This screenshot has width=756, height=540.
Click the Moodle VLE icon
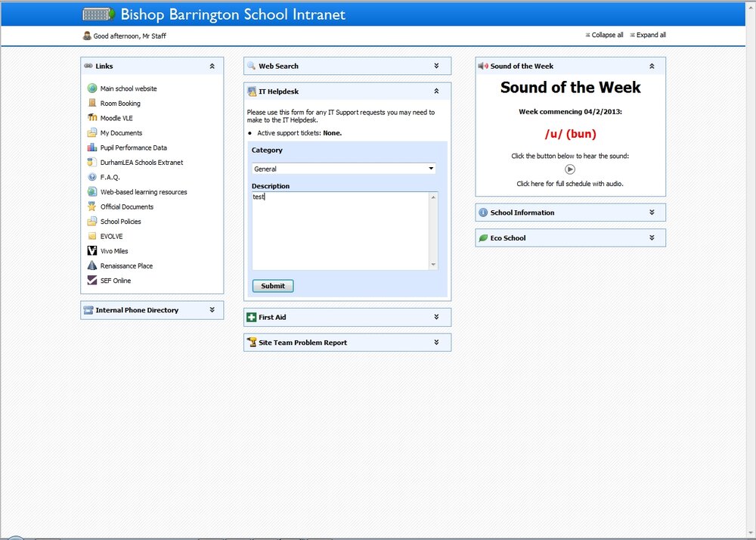(92, 118)
